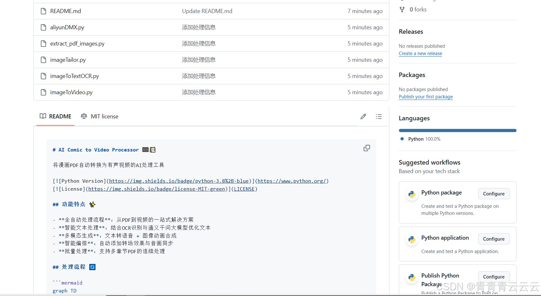Open the imageToVideo.py file

(71, 92)
